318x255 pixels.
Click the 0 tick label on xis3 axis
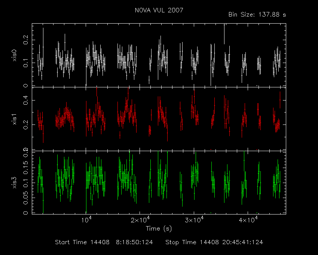point(26,213)
